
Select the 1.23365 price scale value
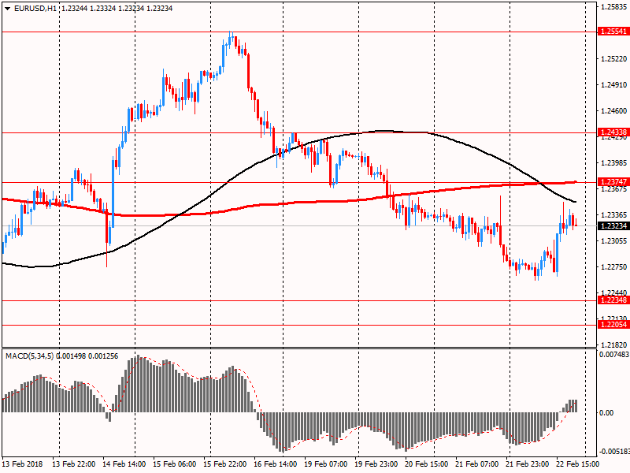click(614, 214)
